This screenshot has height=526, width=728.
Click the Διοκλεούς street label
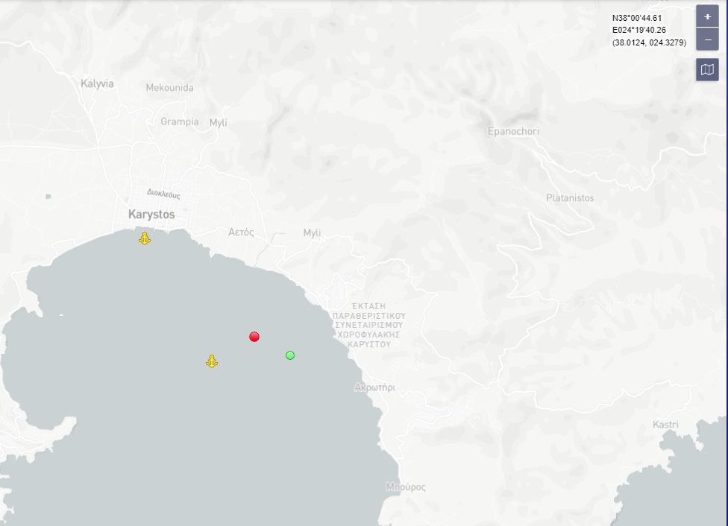(163, 194)
